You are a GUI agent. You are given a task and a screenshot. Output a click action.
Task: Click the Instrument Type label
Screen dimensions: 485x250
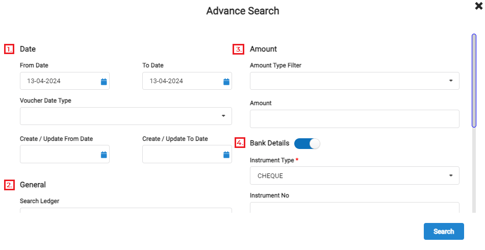[272, 160]
